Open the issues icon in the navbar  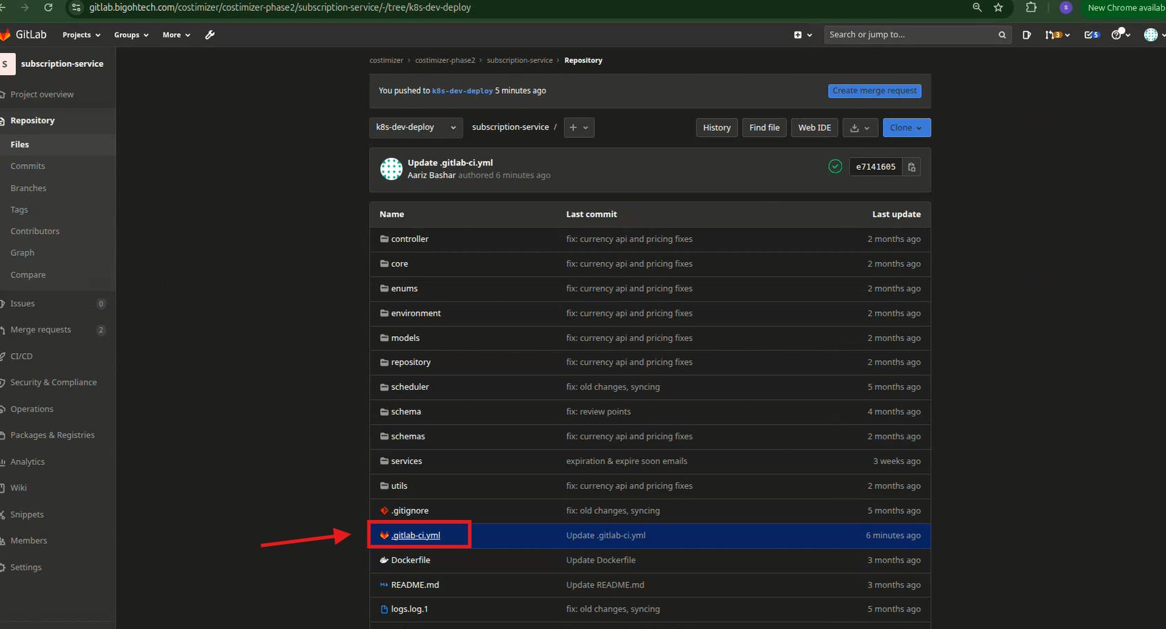coord(1027,34)
